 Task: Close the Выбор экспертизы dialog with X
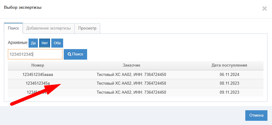264,8
